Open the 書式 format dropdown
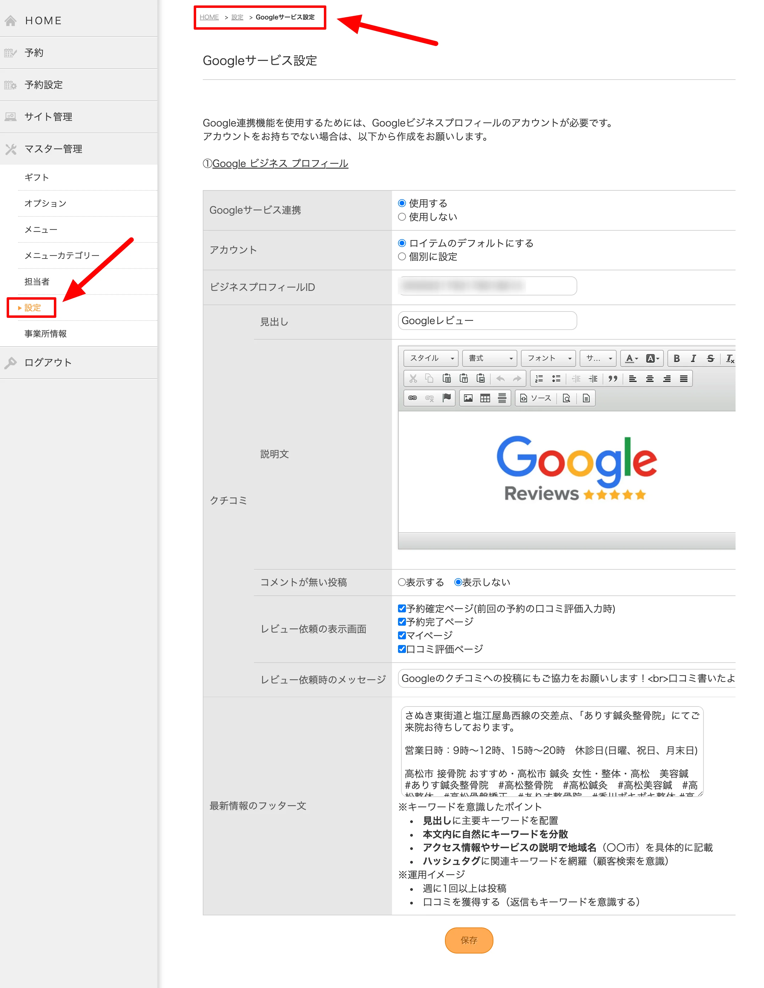 tap(489, 358)
